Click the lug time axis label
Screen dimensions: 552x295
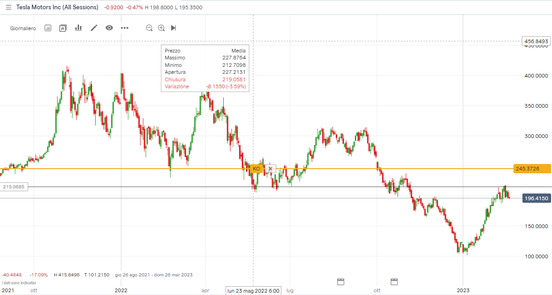pyautogui.click(x=290, y=290)
